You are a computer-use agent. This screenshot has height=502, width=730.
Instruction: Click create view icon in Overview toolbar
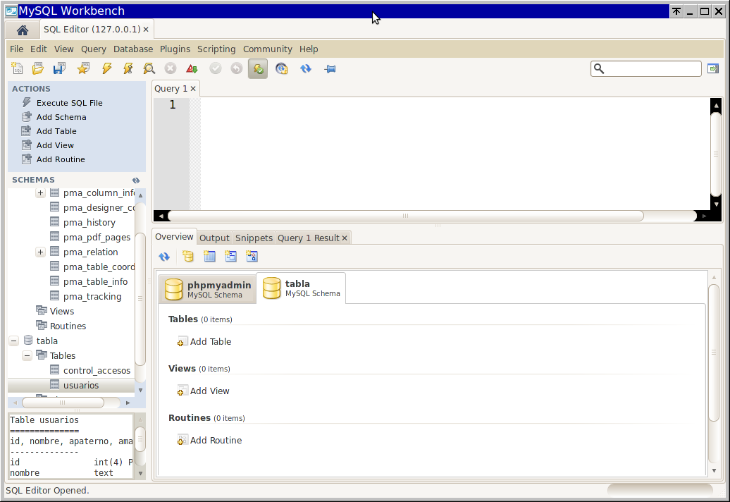pos(230,256)
